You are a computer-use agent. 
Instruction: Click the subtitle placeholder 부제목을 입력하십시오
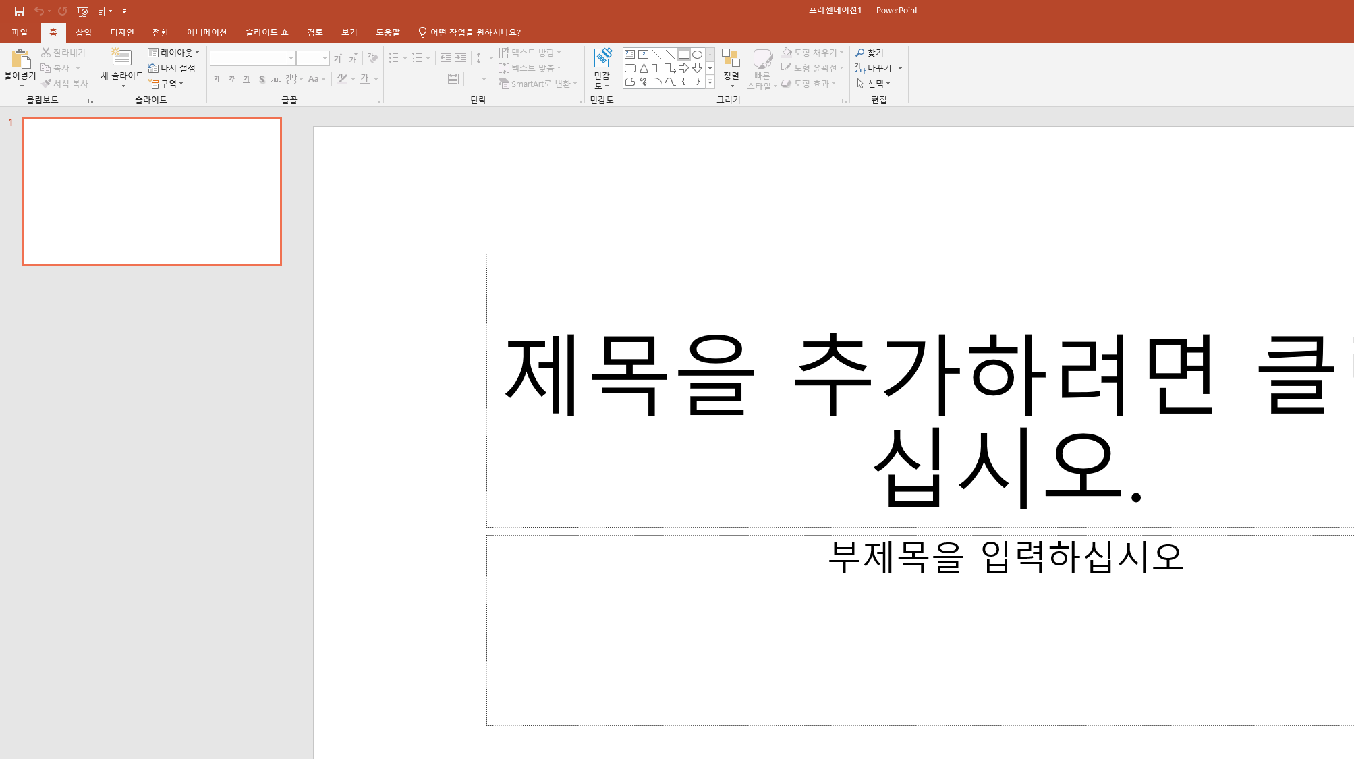(x=1005, y=557)
